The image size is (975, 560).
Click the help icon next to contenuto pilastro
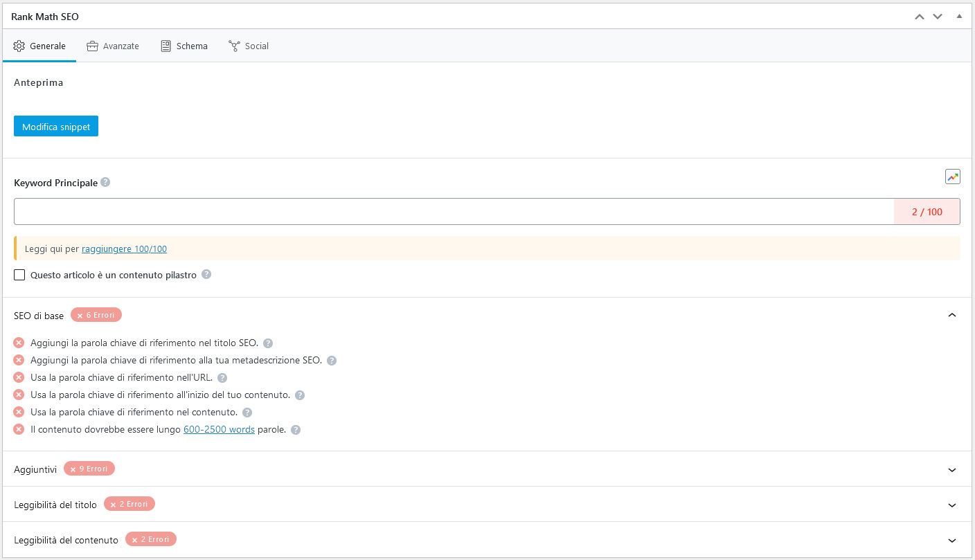pos(206,275)
